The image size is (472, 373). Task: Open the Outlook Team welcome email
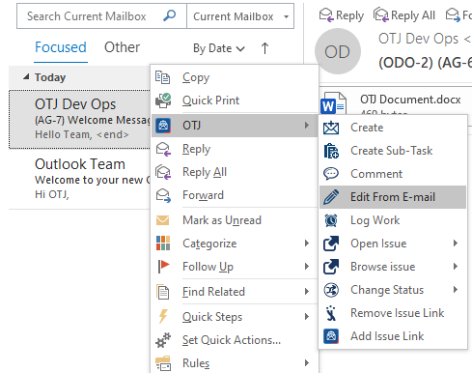80,179
